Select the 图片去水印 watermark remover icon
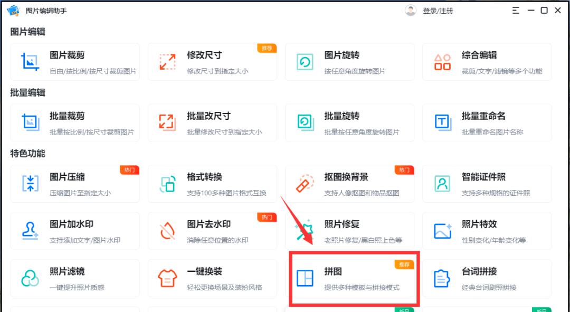The height and width of the screenshot is (312, 570). [x=167, y=231]
